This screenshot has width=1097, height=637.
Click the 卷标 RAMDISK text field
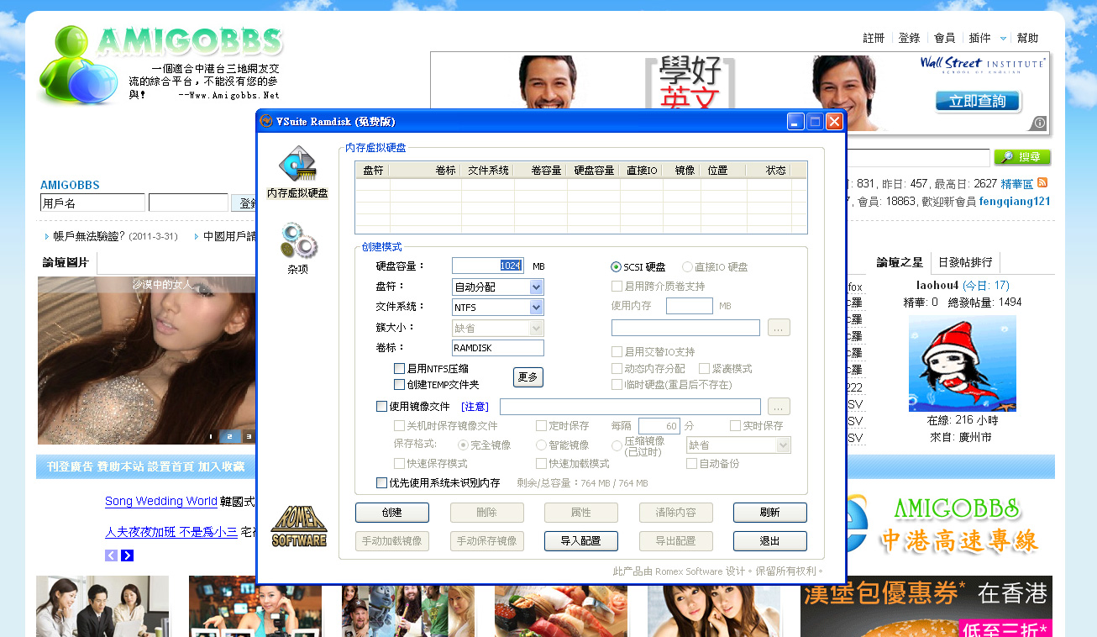tap(497, 348)
